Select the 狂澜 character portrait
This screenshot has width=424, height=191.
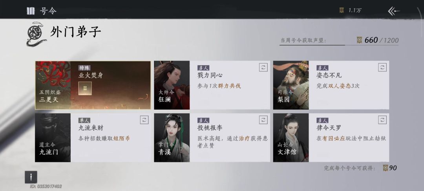[172, 85]
